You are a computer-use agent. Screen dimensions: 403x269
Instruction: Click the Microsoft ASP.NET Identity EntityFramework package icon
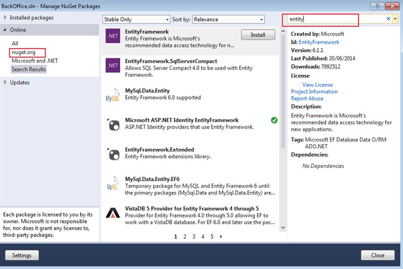tap(113, 125)
